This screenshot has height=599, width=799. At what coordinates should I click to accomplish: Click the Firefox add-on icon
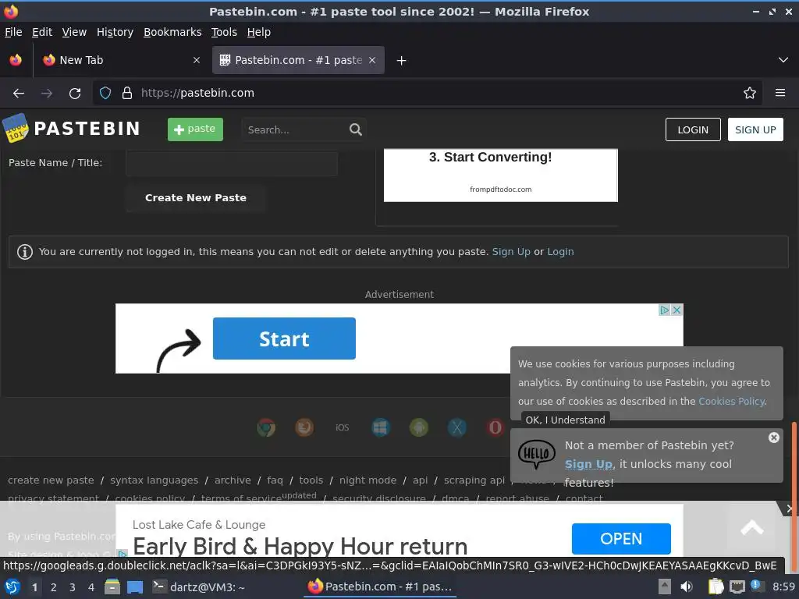point(304,427)
